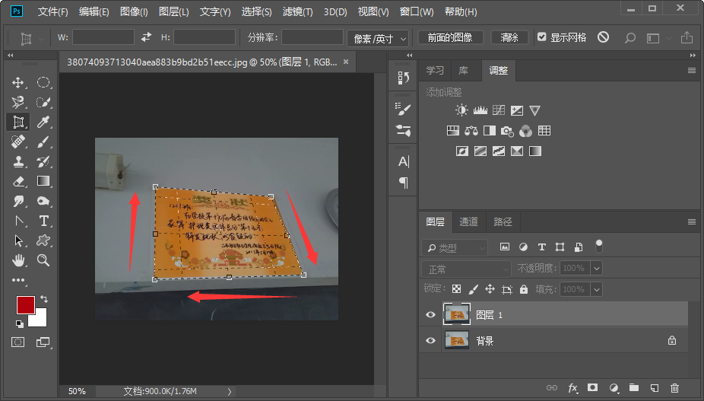Hide 图层 1 layer visibility
Image resolution: width=704 pixels, height=401 pixels.
pos(430,314)
